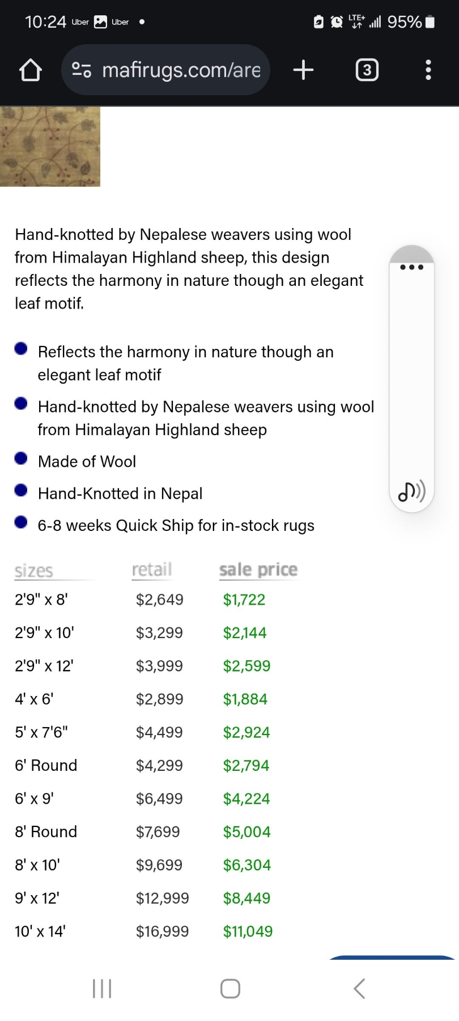Viewport: 459px width, 1021px height.
Task: Open tab switcher showing 3 tabs
Action: pyautogui.click(x=367, y=70)
